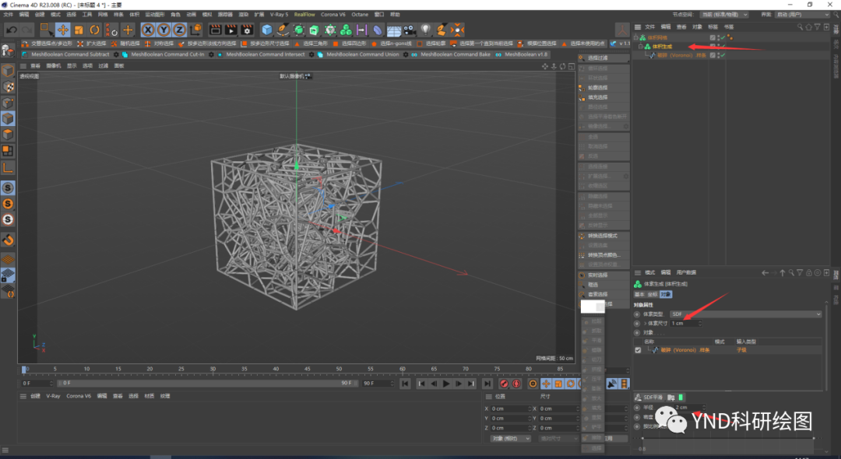Toggle green checkmark for Voronoi spline object
This screenshot has height=459, width=841.
pyautogui.click(x=723, y=55)
